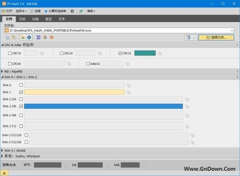Click the arrow icon in bottom-left corner
Image resolution: width=240 pixels, height=176 pixels.
[4, 173]
